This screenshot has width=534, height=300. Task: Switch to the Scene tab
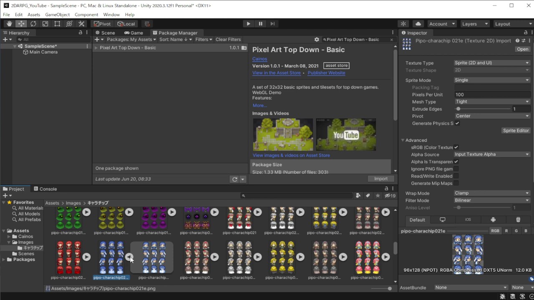pyautogui.click(x=105, y=32)
